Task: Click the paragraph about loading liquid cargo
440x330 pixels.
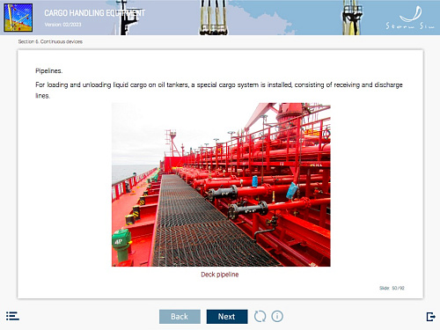Action: pyautogui.click(x=219, y=90)
